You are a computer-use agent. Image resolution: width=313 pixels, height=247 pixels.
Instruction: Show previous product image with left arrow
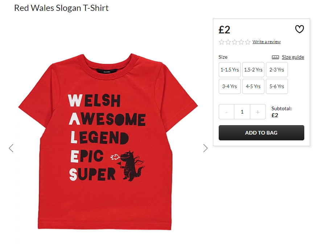point(11,148)
